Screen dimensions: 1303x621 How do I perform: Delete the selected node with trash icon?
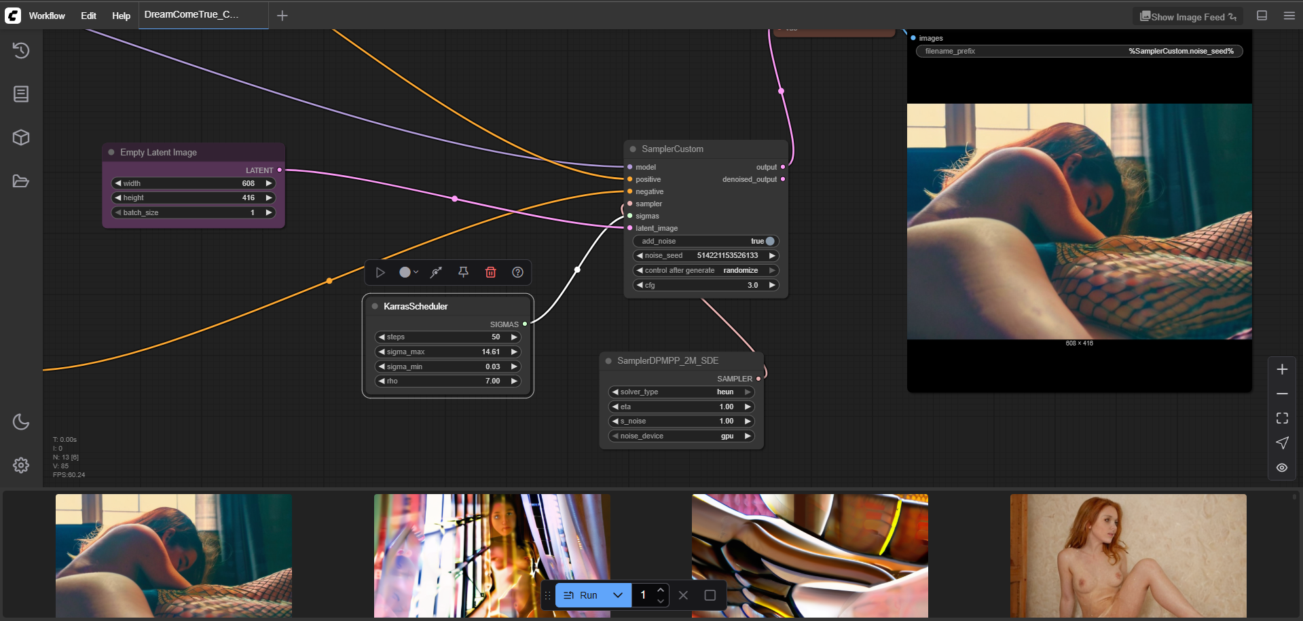click(x=491, y=272)
